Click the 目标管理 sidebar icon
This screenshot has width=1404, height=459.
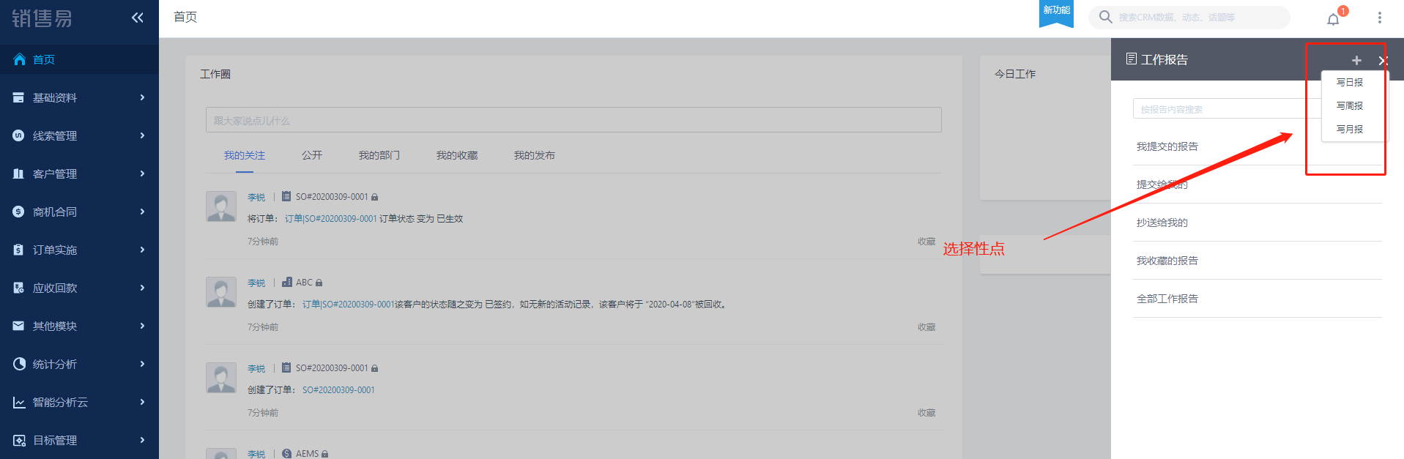[x=19, y=440]
